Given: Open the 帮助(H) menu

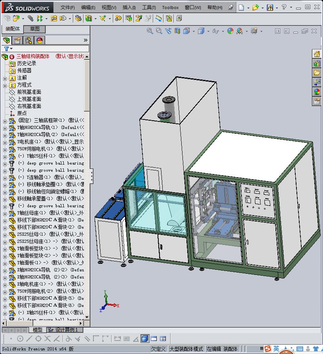Looking at the screenshot, I should (x=215, y=8).
